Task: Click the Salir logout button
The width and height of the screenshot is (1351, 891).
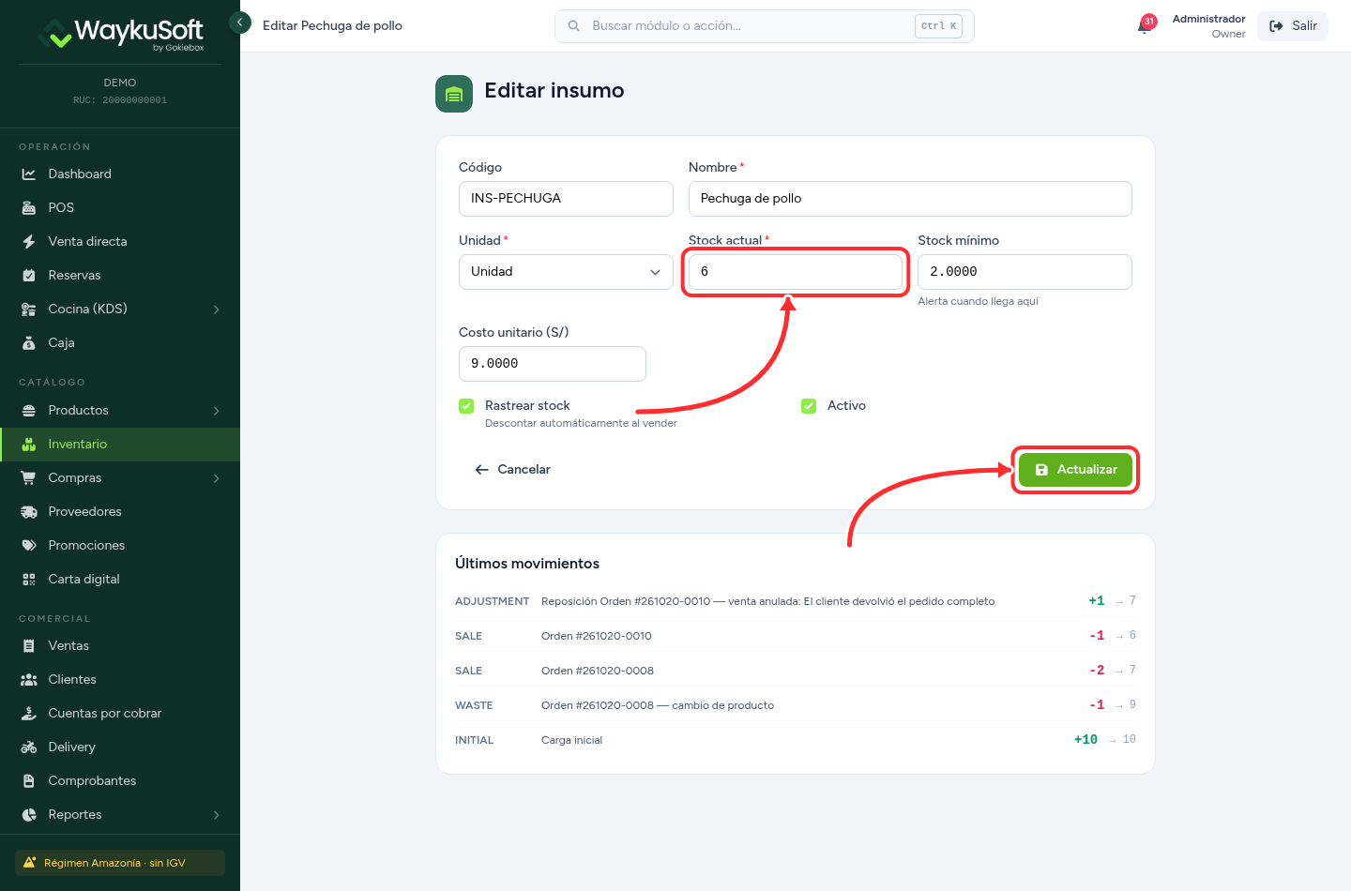Action: tap(1293, 26)
